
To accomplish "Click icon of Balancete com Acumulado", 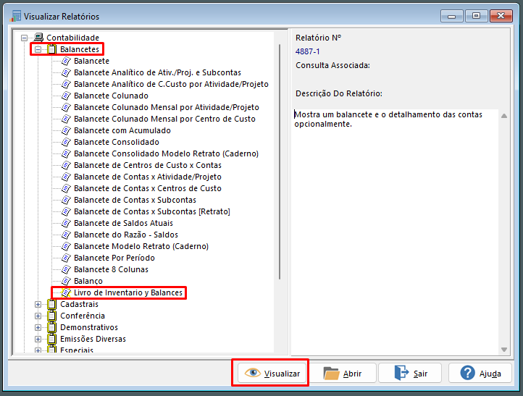I will (67, 130).
